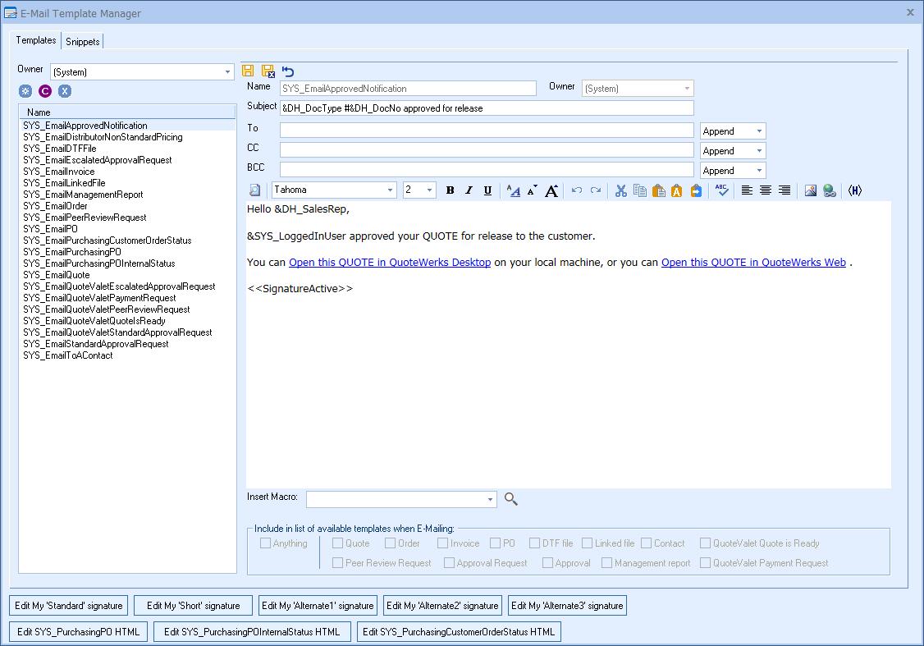Run the ABC spell check

[721, 190]
